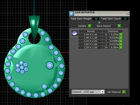Click green arrow for the 1.66 X 1.66 row
Image resolution: width=140 pixels, height=105 pixels.
point(121,44)
